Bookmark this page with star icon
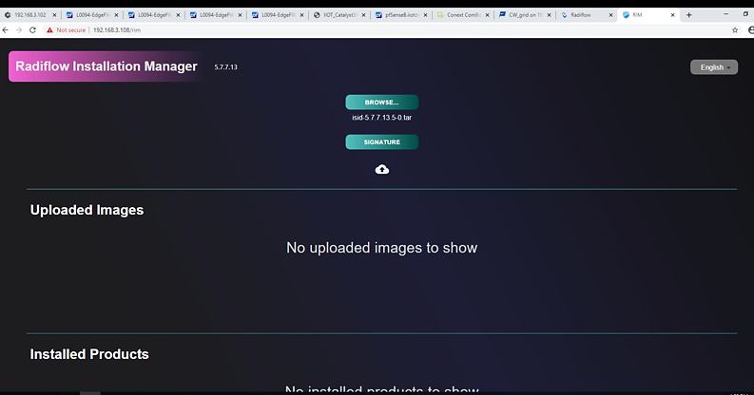This screenshot has height=395, width=754. coord(735,29)
